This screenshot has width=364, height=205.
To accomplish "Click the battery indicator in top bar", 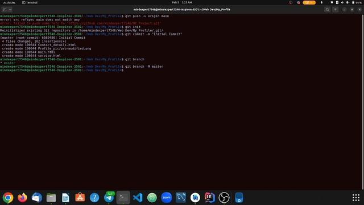I will (357, 2).
